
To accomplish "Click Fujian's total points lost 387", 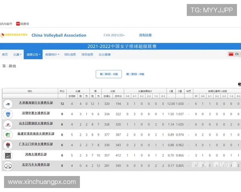I will click(118, 135).
